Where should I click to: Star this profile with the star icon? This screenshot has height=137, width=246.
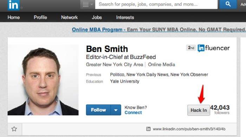14,129
